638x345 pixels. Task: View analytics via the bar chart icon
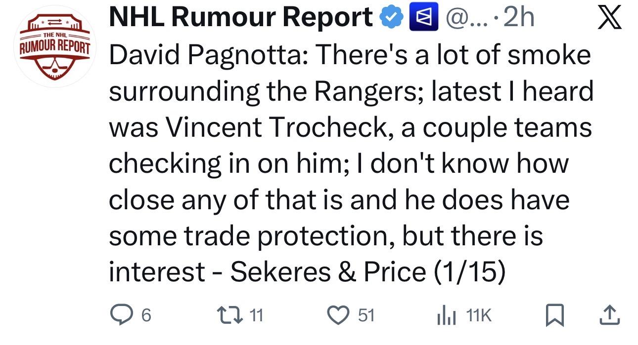tap(447, 314)
